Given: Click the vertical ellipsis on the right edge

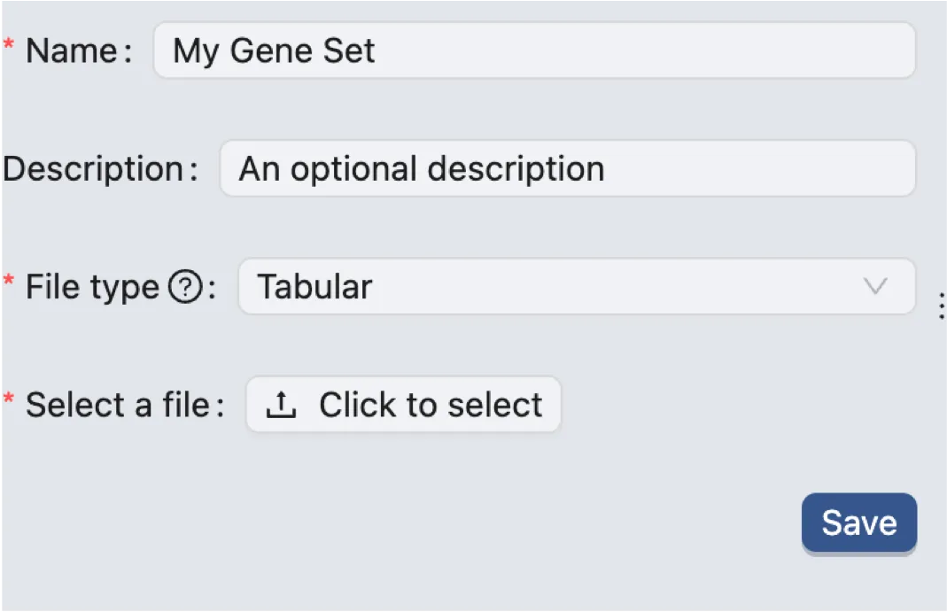Looking at the screenshot, I should pyautogui.click(x=941, y=306).
